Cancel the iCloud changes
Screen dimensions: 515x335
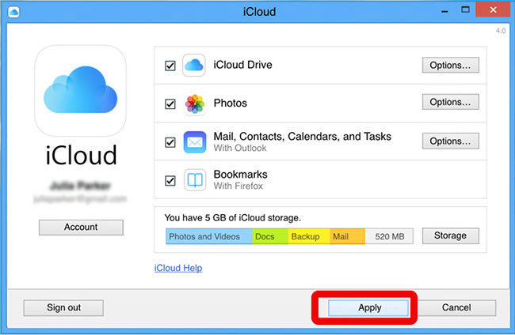coord(456,308)
